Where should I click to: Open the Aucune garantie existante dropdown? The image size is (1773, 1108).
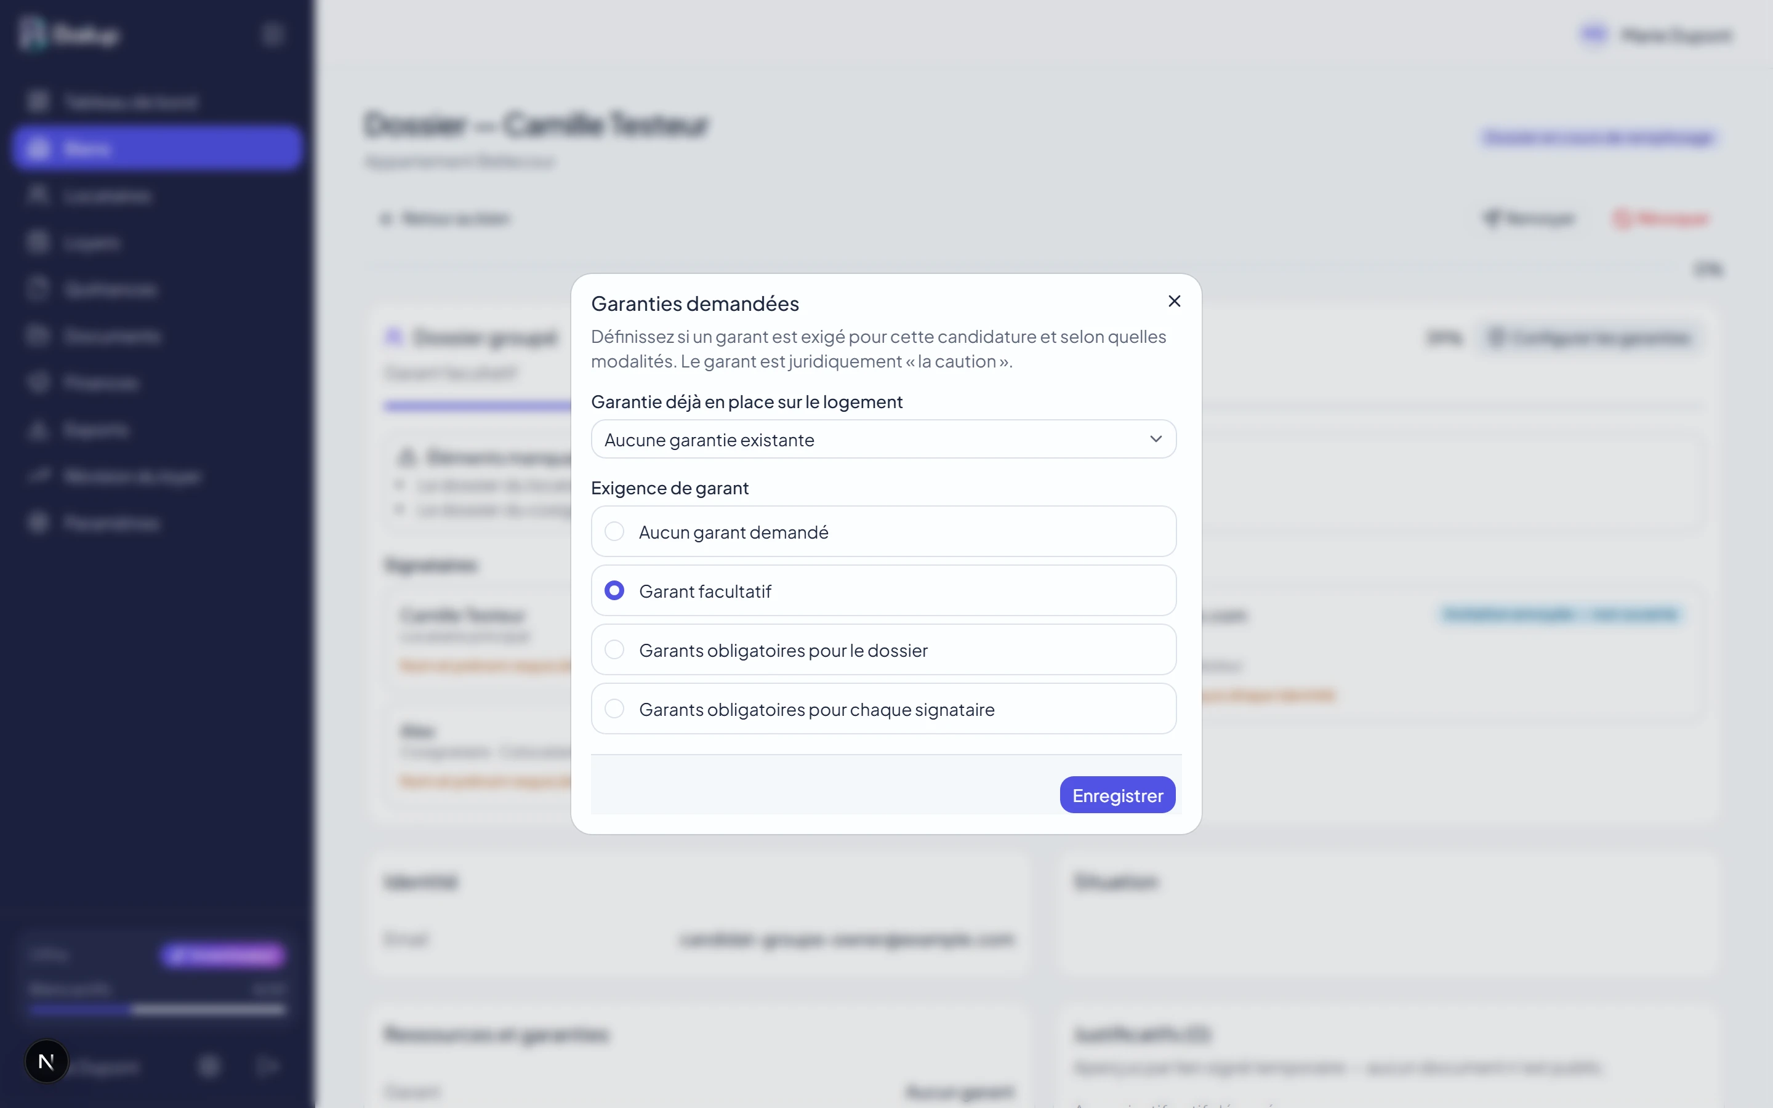883,439
